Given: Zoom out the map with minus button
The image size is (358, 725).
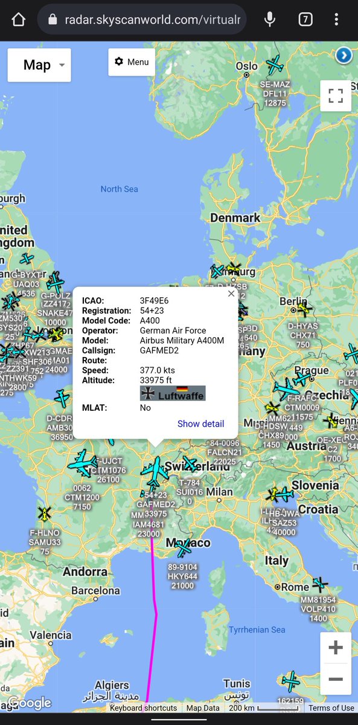Looking at the screenshot, I should click(x=336, y=678).
